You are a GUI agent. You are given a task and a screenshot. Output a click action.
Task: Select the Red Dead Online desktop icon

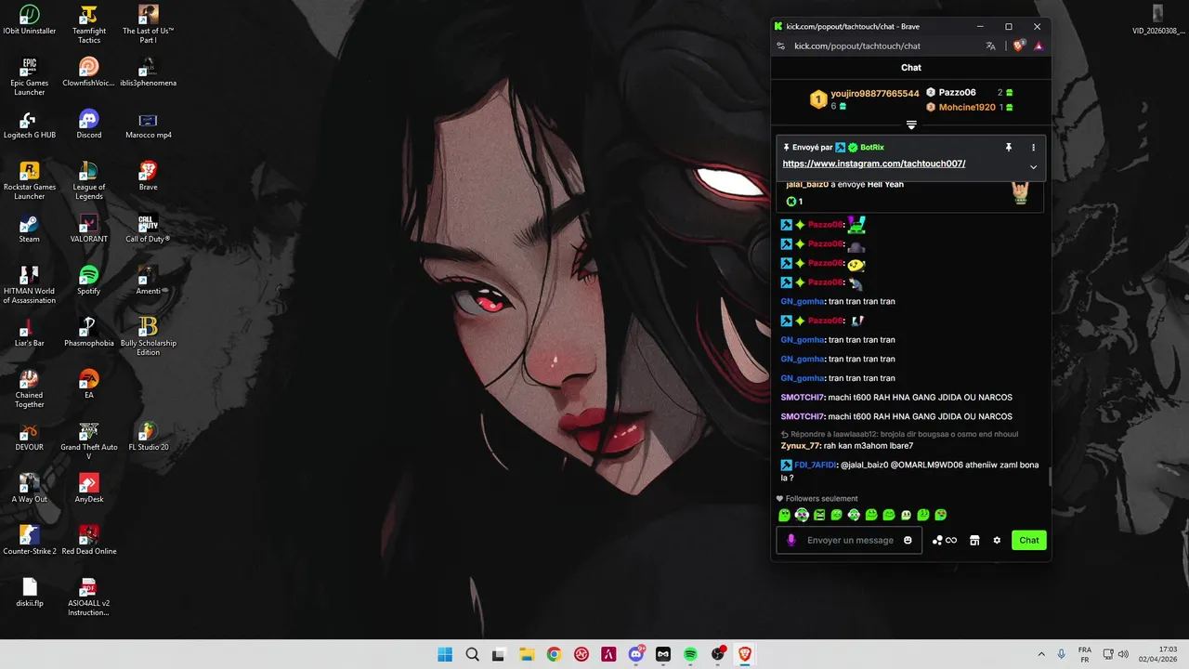(x=89, y=541)
